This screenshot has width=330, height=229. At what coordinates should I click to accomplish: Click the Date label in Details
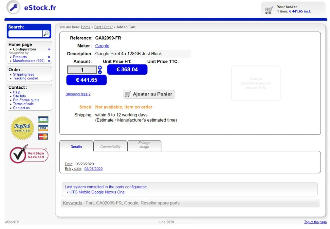pyautogui.click(x=69, y=164)
